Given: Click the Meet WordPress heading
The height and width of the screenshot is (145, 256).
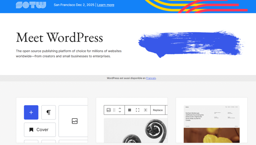Looking at the screenshot, I should point(59,38).
